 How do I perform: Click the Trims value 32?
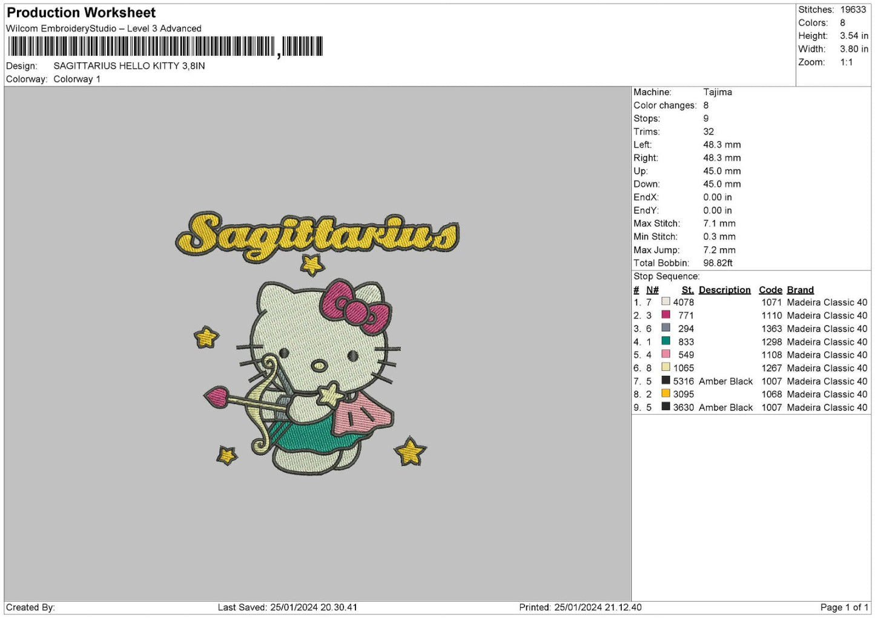(x=708, y=131)
